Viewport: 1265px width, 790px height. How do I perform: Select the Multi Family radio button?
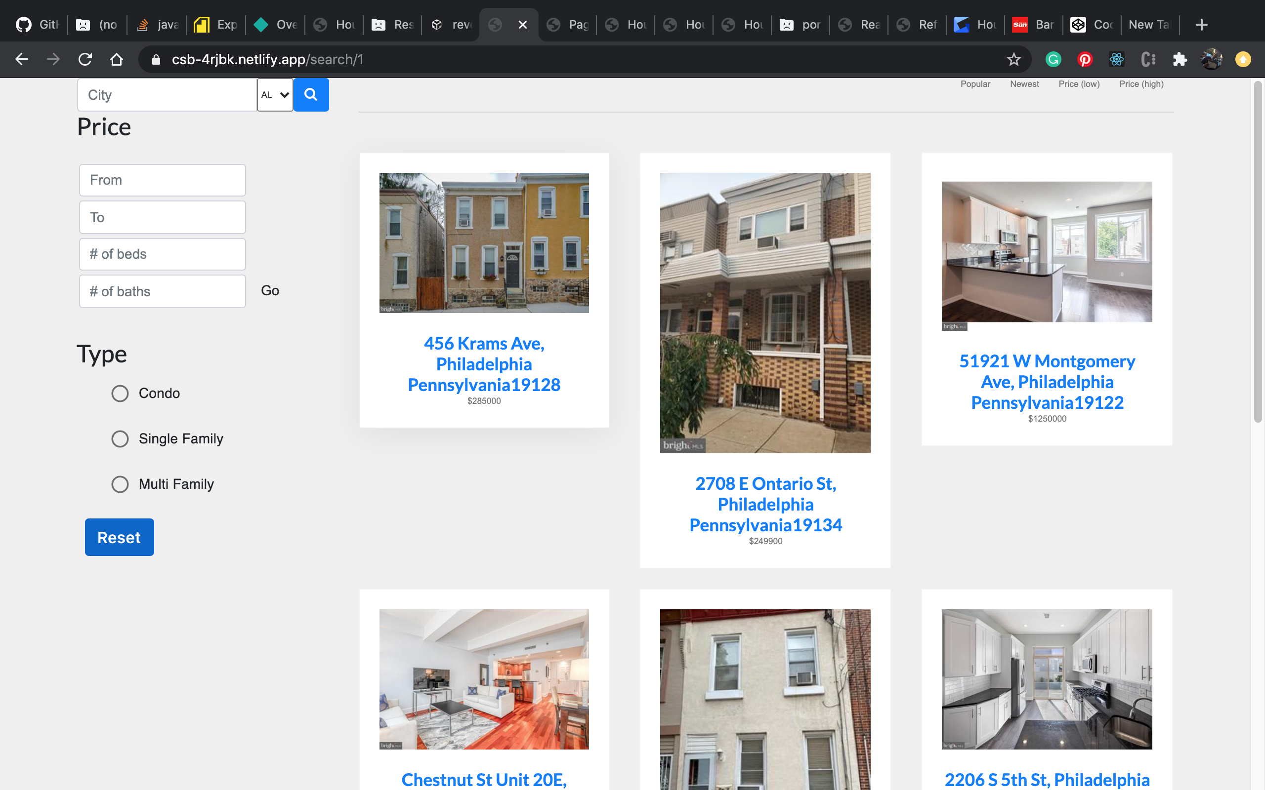[120, 484]
